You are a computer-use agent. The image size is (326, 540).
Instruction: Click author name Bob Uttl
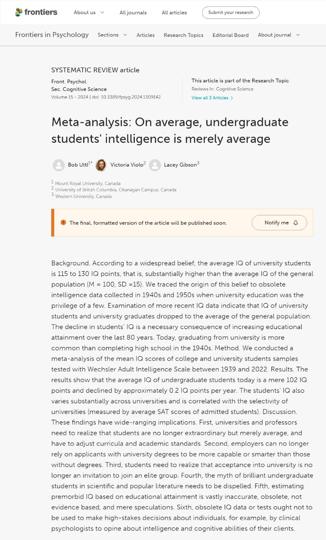click(78, 165)
